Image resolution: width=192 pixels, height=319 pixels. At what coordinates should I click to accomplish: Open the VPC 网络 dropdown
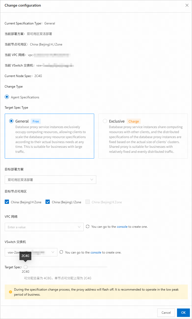(44, 227)
